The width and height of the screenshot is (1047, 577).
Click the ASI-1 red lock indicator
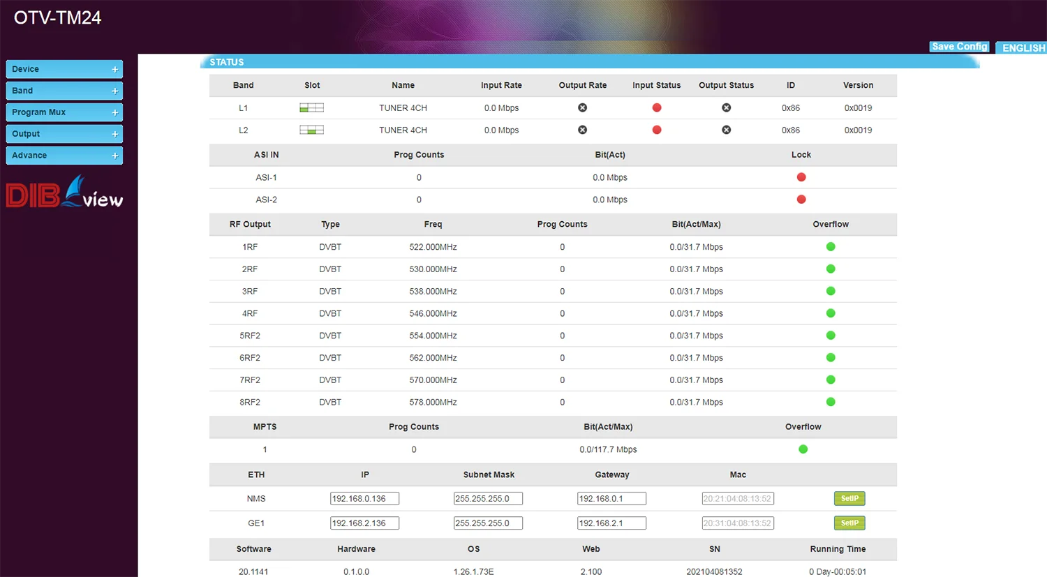[801, 177]
